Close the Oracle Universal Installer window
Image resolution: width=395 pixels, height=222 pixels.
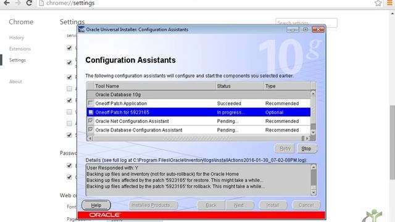(x=318, y=30)
